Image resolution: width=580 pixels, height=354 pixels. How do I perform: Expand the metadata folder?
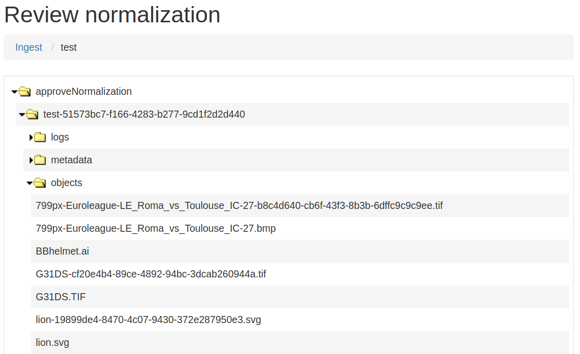coord(31,160)
